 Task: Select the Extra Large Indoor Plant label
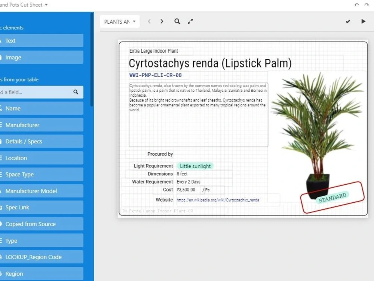point(154,51)
